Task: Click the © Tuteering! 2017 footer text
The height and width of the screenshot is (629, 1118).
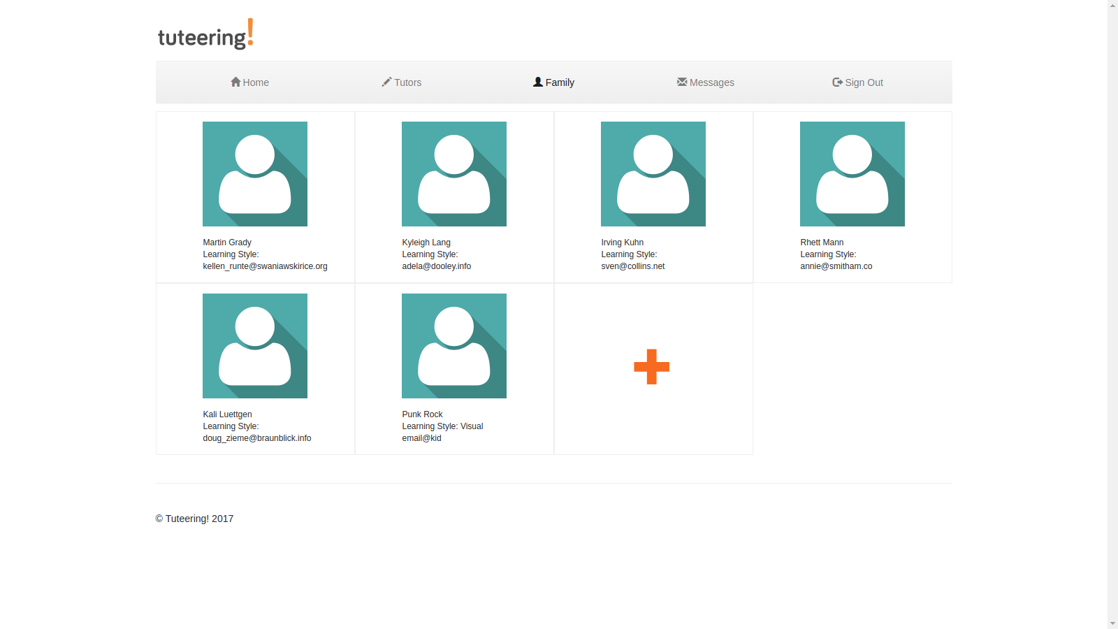Action: [194, 519]
